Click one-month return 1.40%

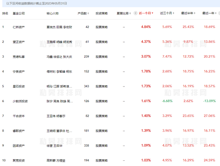(146, 116)
